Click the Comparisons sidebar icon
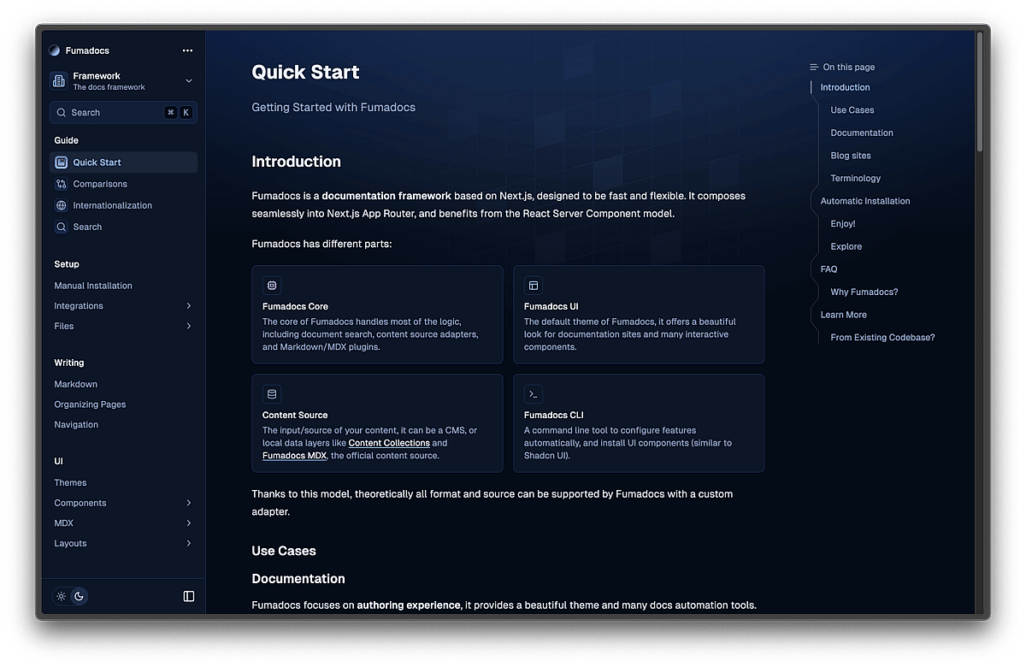 tap(61, 184)
